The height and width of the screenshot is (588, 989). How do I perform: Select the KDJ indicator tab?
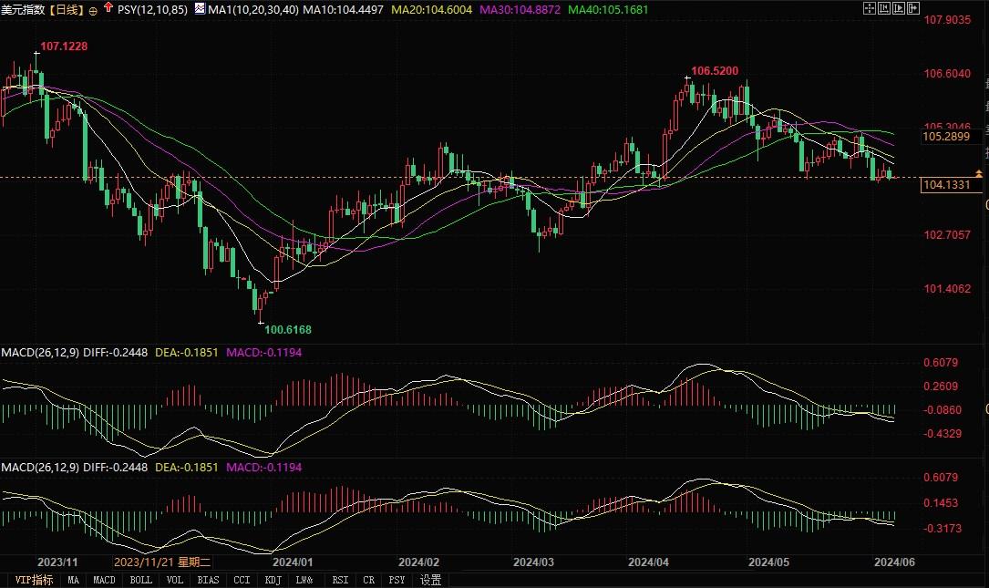273,580
